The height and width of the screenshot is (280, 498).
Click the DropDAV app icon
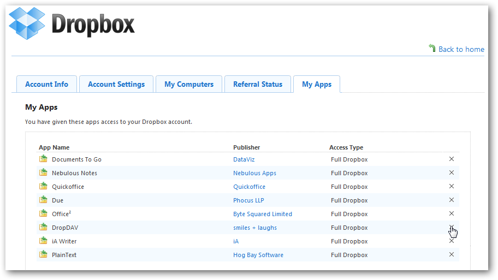pos(43,227)
